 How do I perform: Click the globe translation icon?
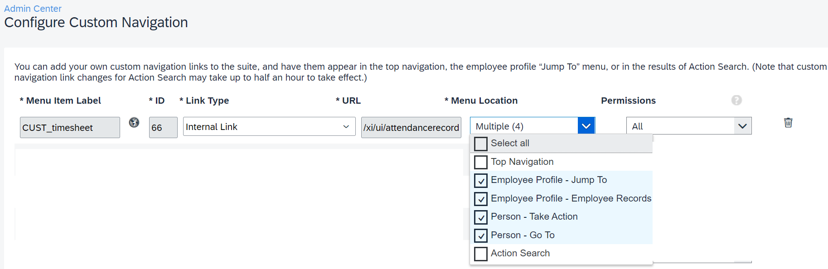(x=134, y=122)
